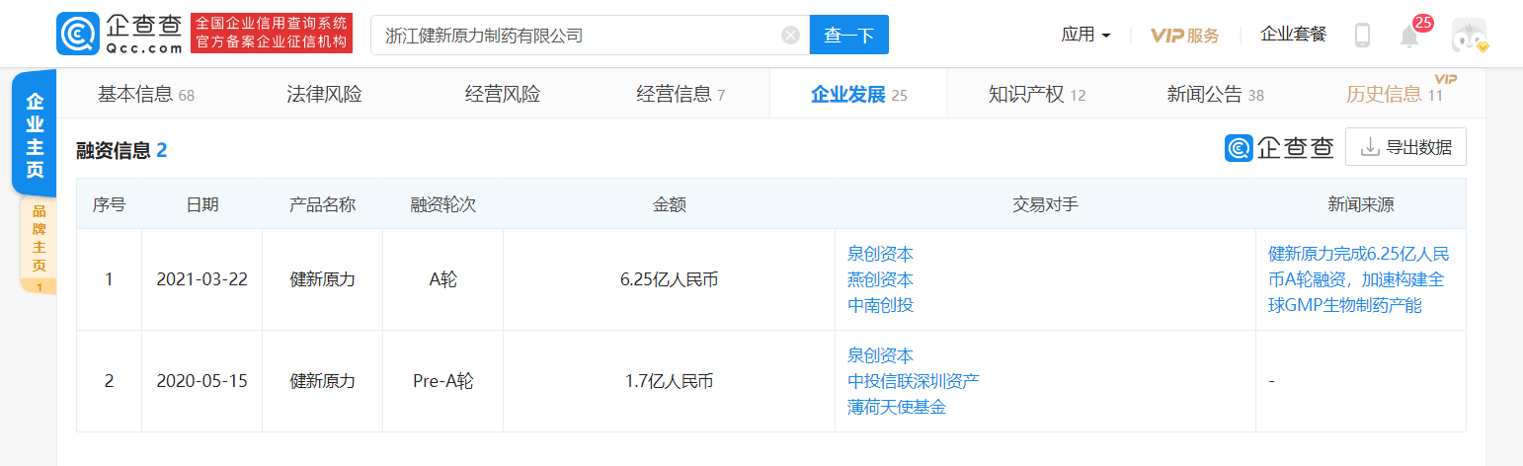Screen dimensions: 1523x466
Task: Click the A轮 round cell
Action: pos(442,279)
